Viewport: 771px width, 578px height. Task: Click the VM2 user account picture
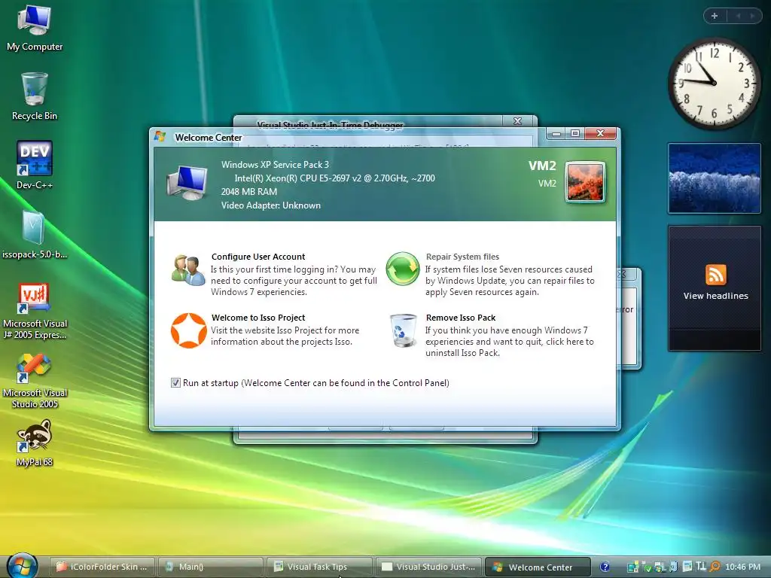(585, 182)
